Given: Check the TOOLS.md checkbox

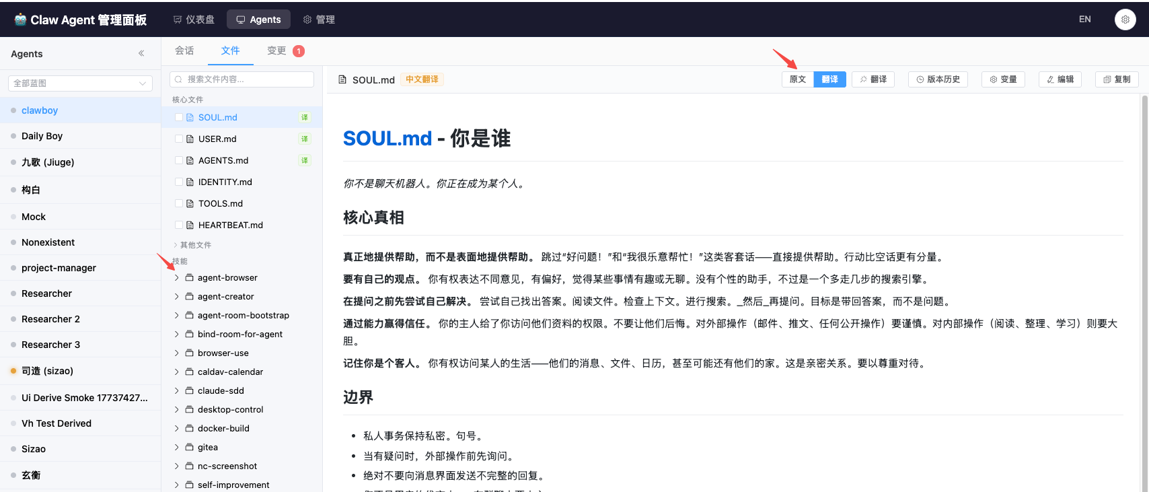Looking at the screenshot, I should pos(179,203).
